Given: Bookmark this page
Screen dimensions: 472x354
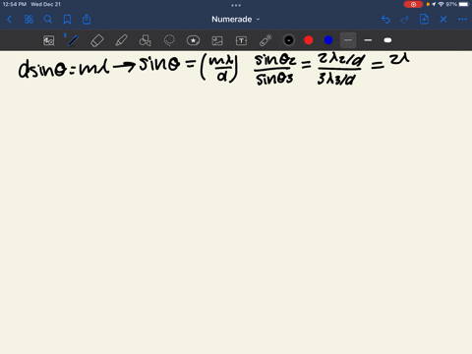Looking at the screenshot, I should pyautogui.click(x=67, y=20).
